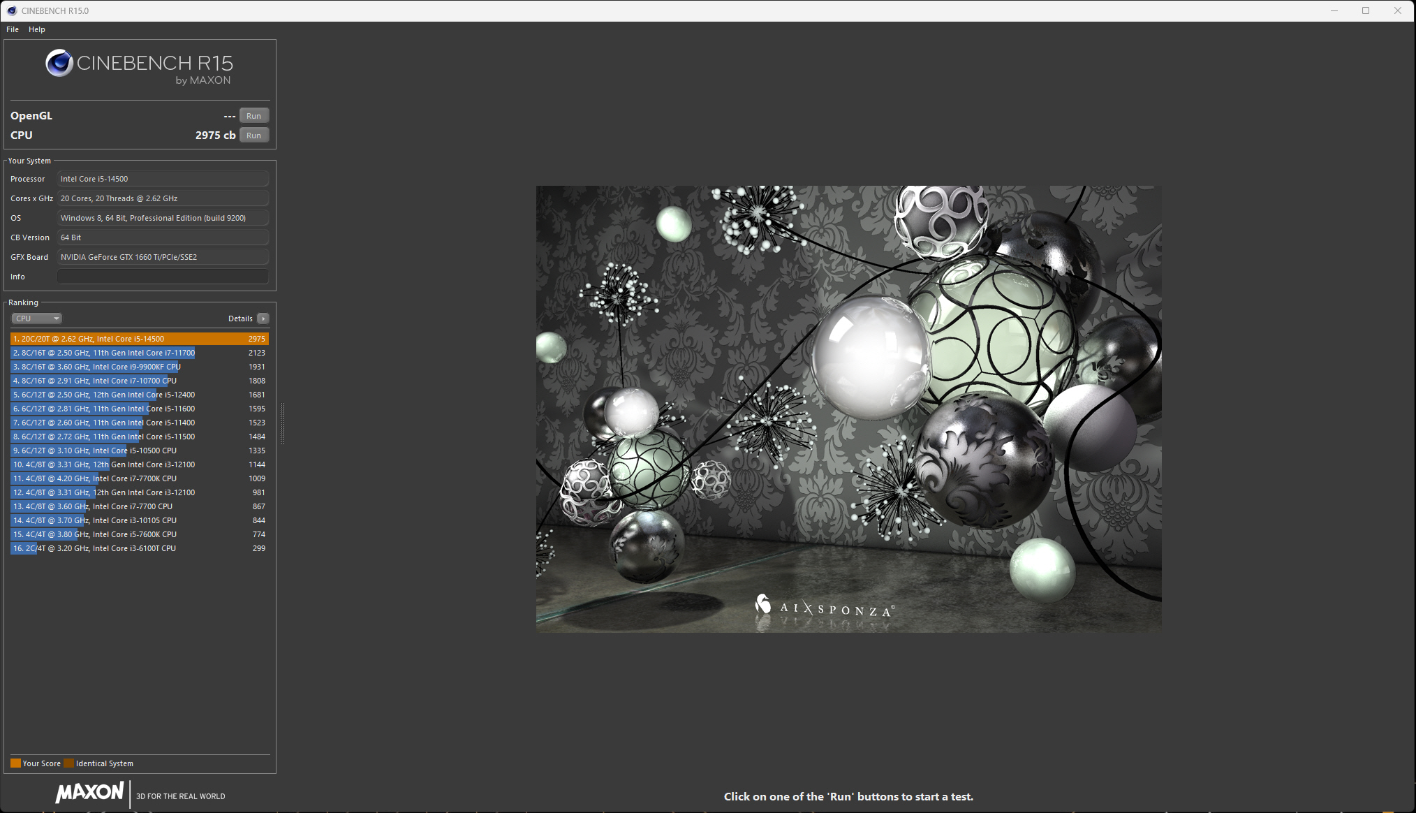Minimize the Cinebench window
The width and height of the screenshot is (1416, 813).
(x=1334, y=10)
